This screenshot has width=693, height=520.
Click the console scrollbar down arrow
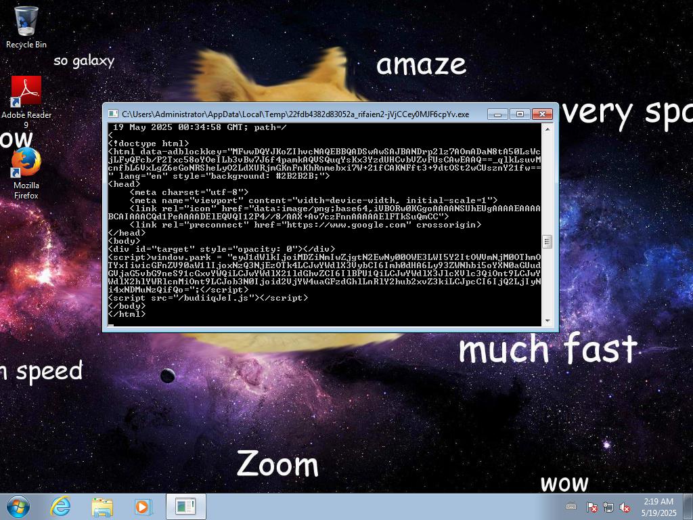pos(547,321)
